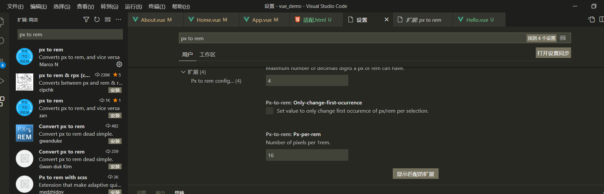Install Convert px to rem by Gwan-duk Kim
This screenshot has height=194, width=604.
point(115,167)
